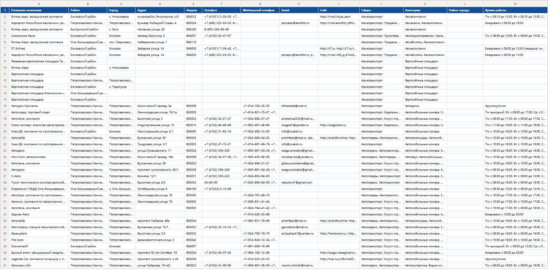Image resolution: width=548 pixels, height=274 pixels.
Task: Select row 16 number header
Action: point(5,106)
